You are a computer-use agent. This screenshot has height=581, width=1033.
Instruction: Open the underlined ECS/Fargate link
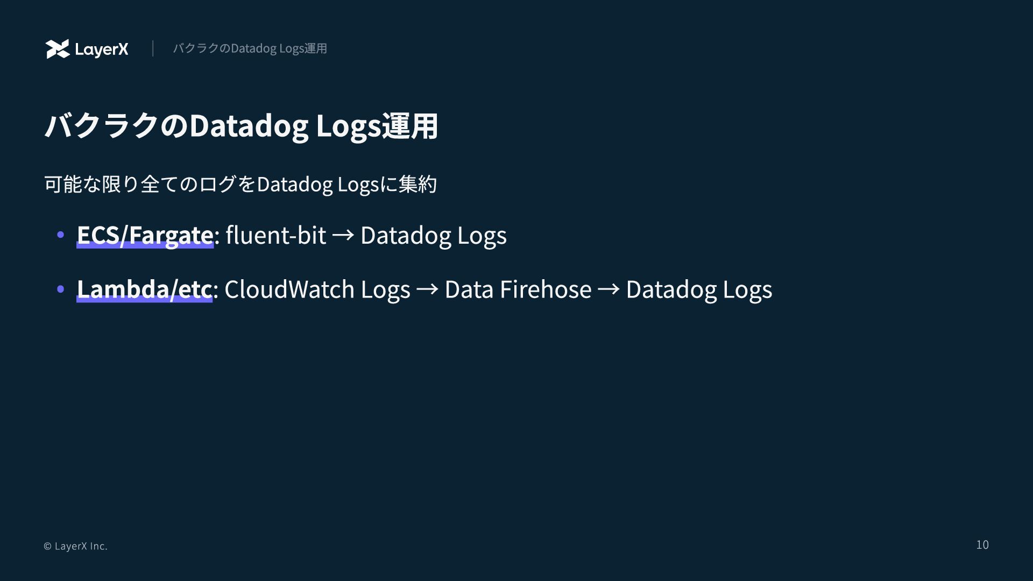(x=145, y=235)
